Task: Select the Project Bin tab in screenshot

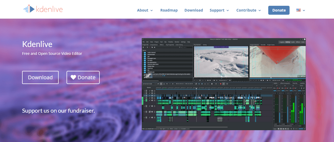Action: point(145,45)
